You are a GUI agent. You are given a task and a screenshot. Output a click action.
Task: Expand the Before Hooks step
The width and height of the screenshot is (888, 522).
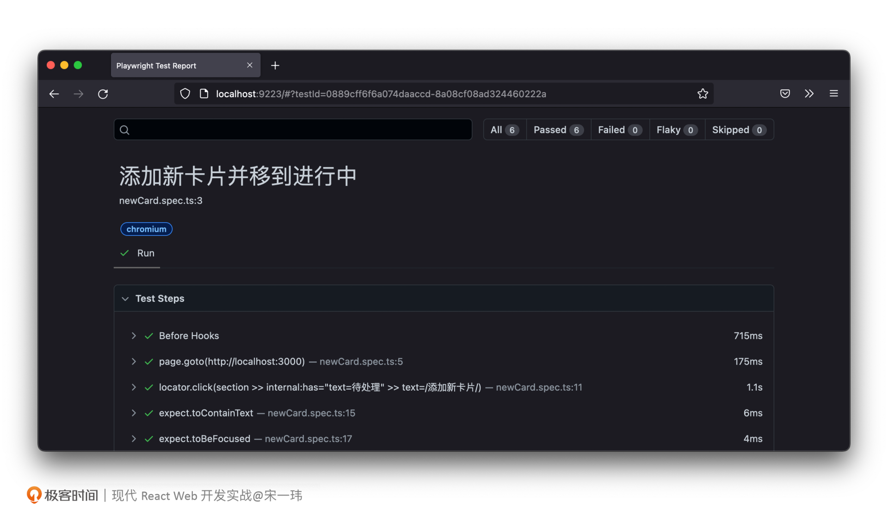click(x=134, y=336)
